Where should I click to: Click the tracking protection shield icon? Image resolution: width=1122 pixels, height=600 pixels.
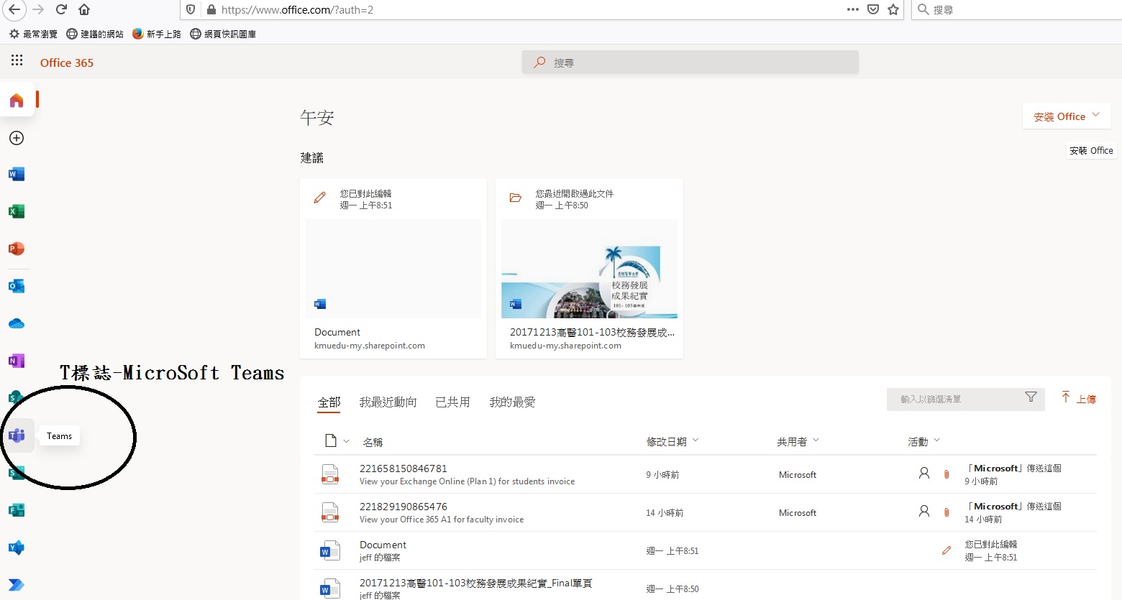point(191,9)
